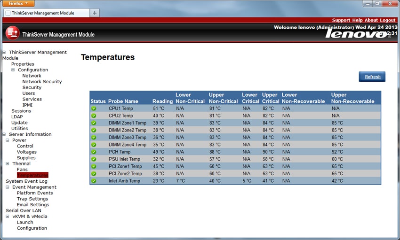Screen dimensions: 400x240
Task: Click the status icon in DIMM Zone2 Temp row
Action: click(94, 130)
